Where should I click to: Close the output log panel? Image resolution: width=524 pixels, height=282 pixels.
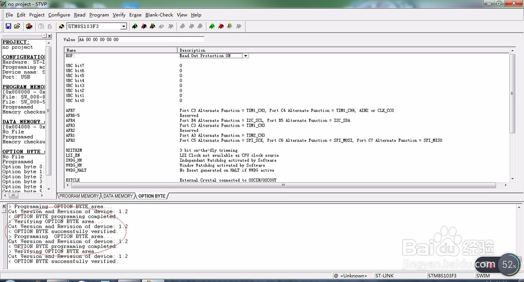coord(4,206)
